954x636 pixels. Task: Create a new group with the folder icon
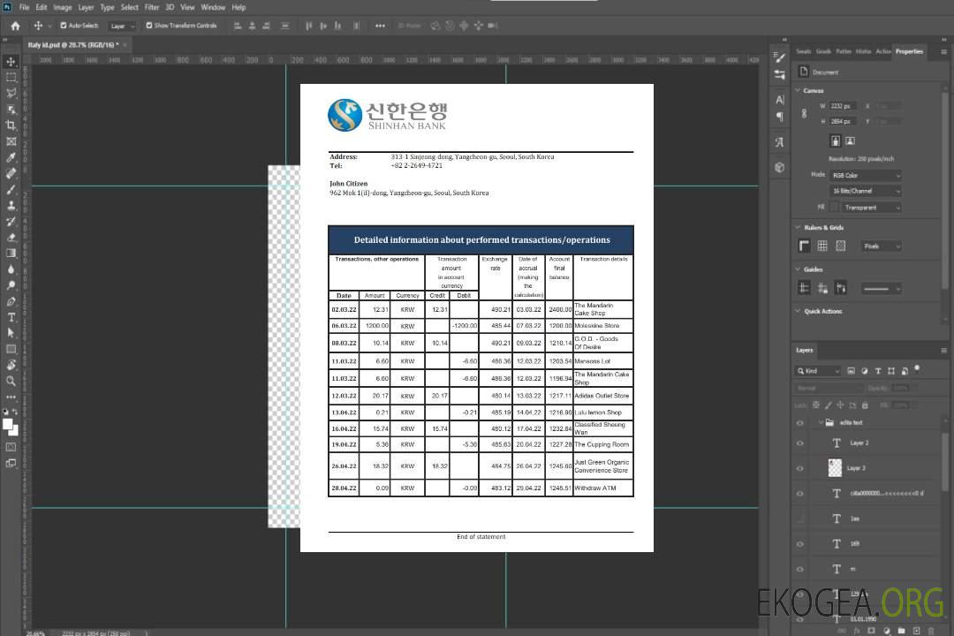(901, 631)
